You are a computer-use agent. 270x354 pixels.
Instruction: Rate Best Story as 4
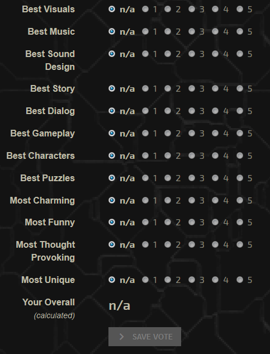click(215, 88)
